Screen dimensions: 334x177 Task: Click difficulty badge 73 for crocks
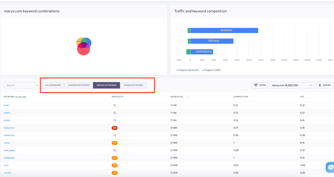pos(114,173)
